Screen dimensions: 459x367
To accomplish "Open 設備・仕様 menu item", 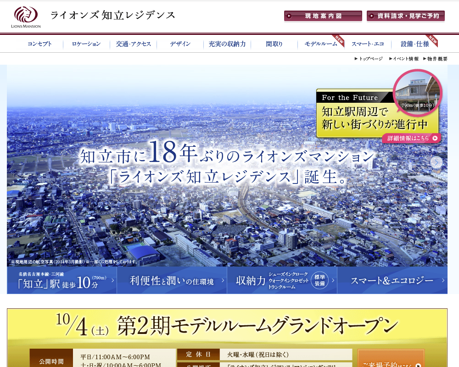I will tap(414, 44).
